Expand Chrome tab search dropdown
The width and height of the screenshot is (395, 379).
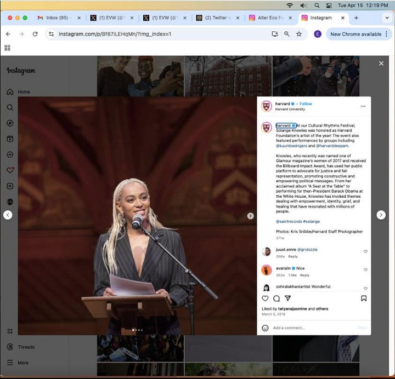pos(387,18)
